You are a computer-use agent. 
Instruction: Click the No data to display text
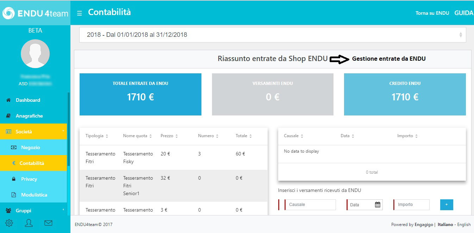(x=301, y=151)
